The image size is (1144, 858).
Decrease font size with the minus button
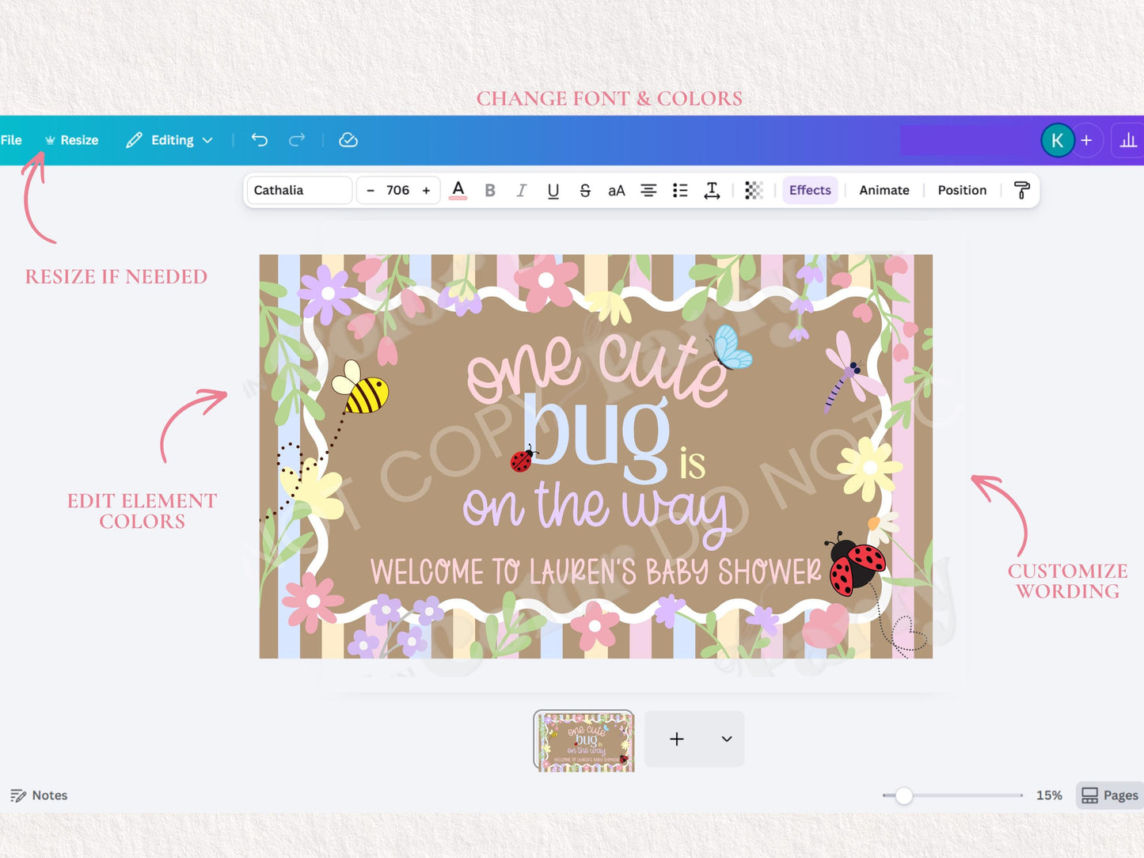tap(371, 190)
